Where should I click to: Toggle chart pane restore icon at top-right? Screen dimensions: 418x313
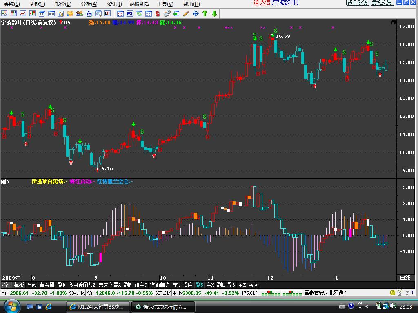click(394, 22)
